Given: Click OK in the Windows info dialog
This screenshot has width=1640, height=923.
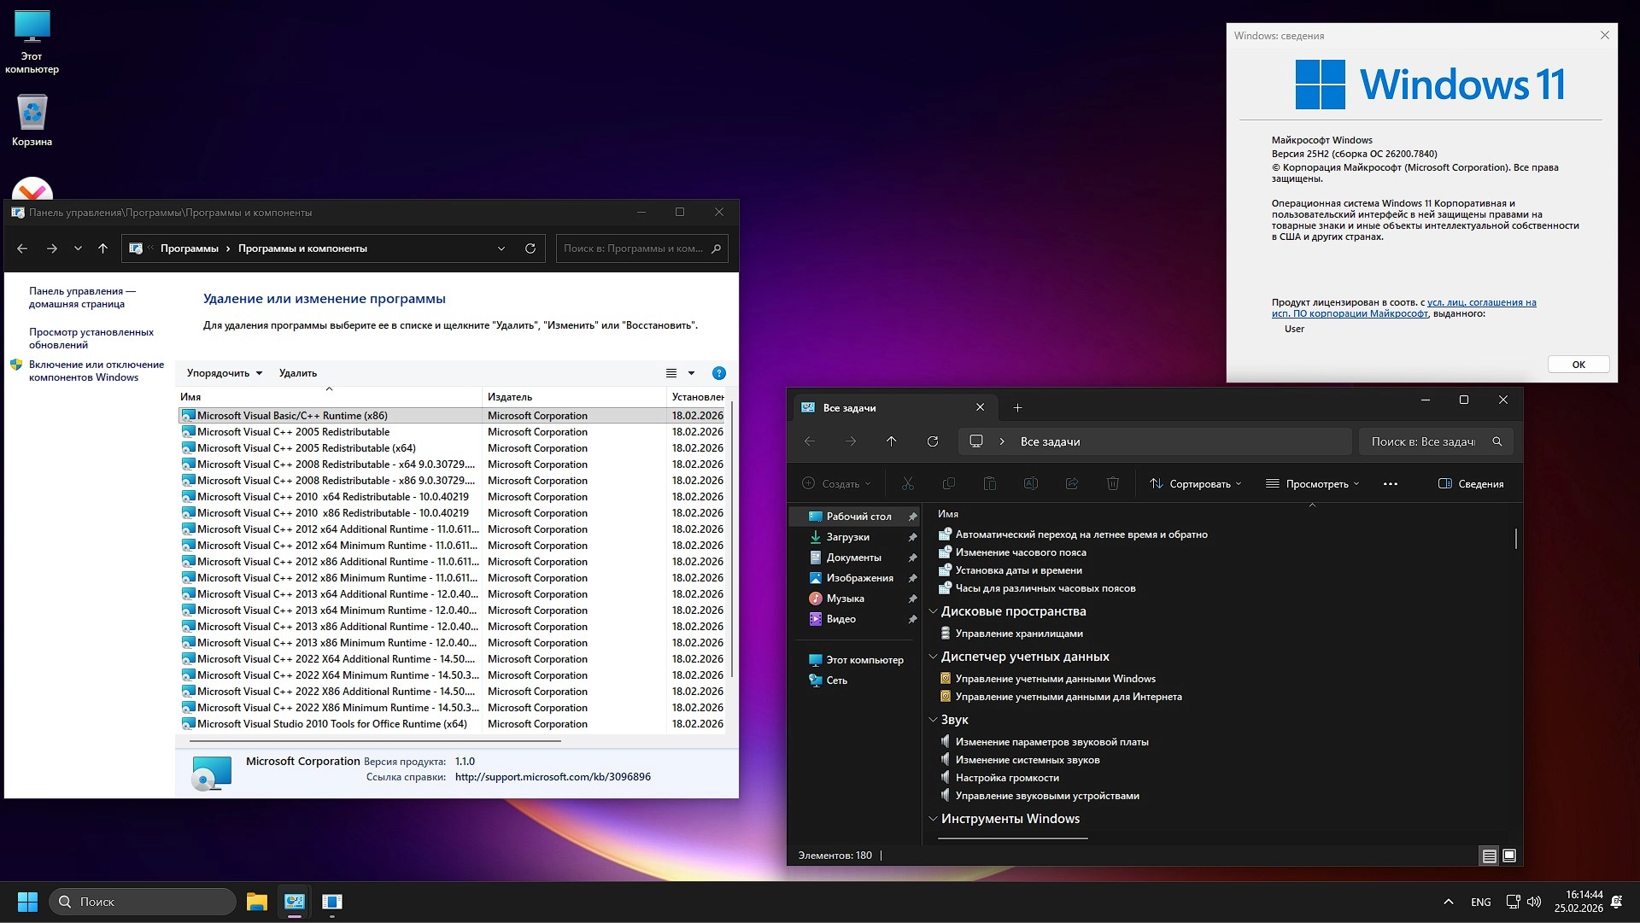Looking at the screenshot, I should tap(1578, 365).
